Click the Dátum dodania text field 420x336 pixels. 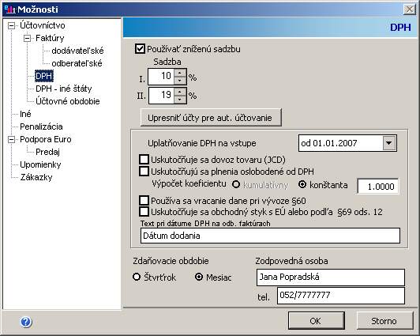point(270,236)
